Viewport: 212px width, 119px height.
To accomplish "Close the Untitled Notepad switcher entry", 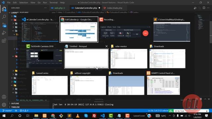I will click(107, 46).
